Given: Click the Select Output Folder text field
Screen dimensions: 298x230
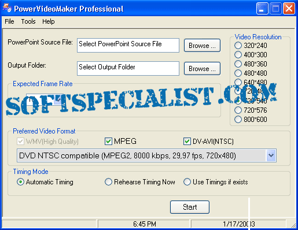Looking at the screenshot, I should [128, 68].
